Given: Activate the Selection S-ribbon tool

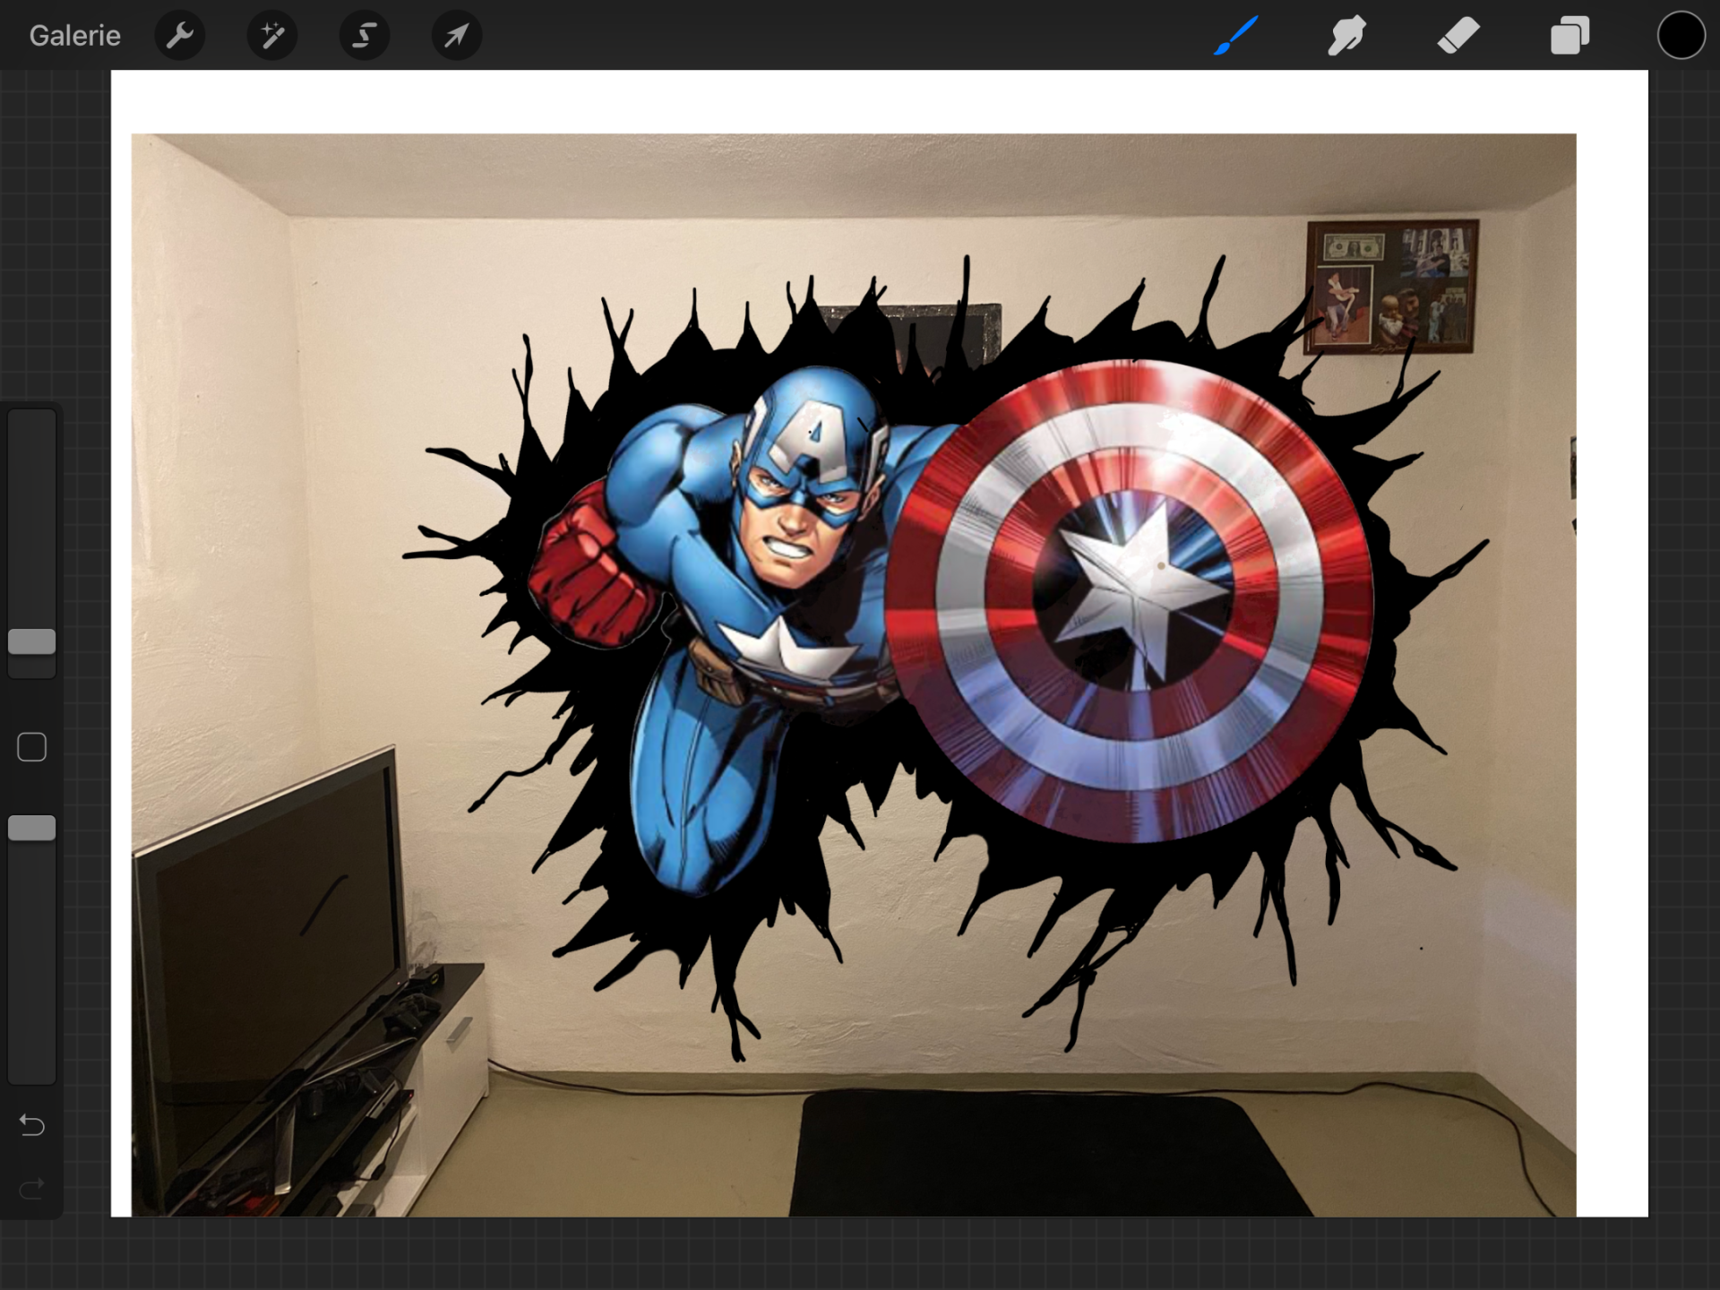Looking at the screenshot, I should [x=365, y=36].
